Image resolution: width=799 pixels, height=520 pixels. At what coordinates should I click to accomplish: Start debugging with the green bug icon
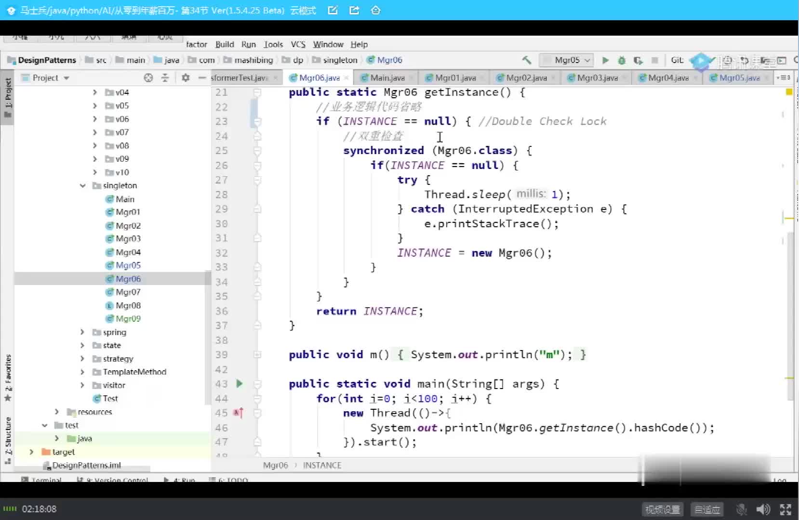click(622, 60)
